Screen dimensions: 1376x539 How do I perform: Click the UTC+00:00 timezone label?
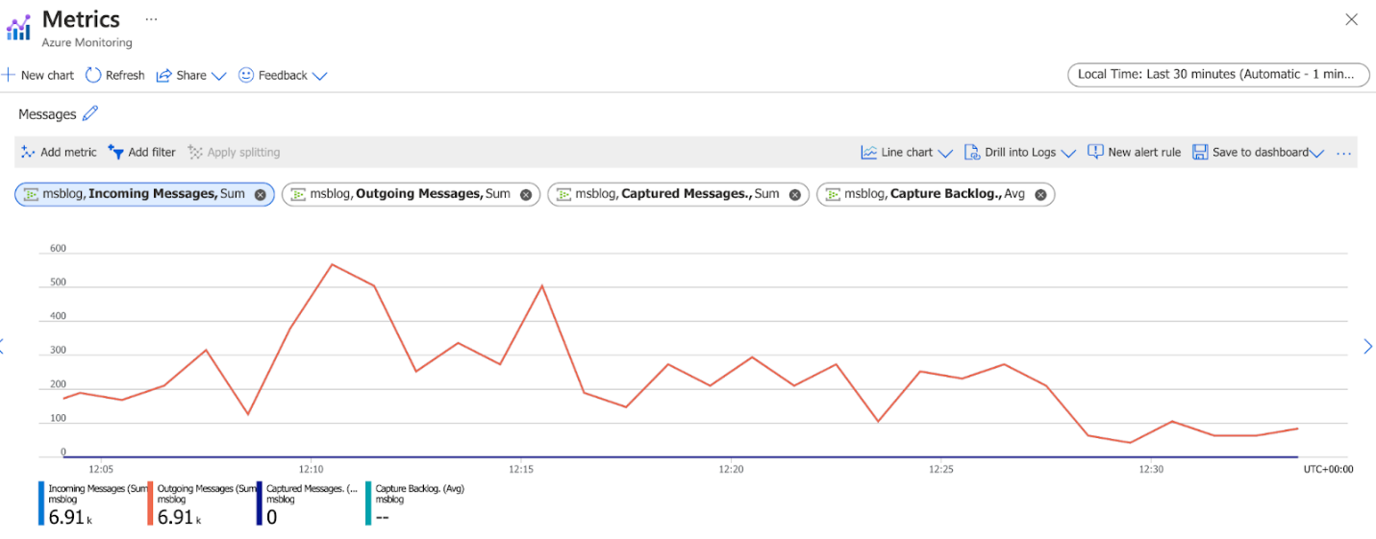tap(1328, 469)
